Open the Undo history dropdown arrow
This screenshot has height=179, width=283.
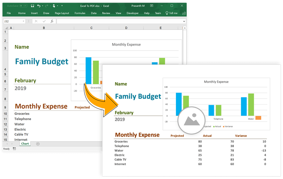[43, 6]
